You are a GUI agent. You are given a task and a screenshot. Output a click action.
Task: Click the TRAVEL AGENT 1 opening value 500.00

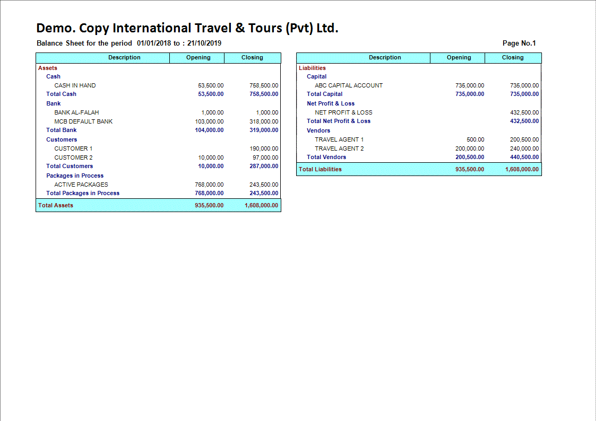(x=476, y=139)
